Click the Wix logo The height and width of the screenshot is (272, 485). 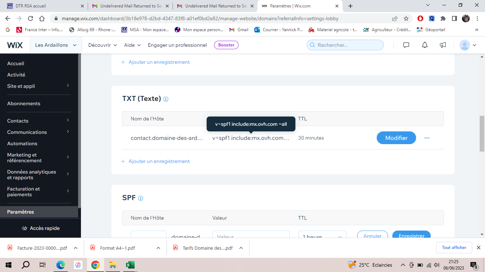15,45
